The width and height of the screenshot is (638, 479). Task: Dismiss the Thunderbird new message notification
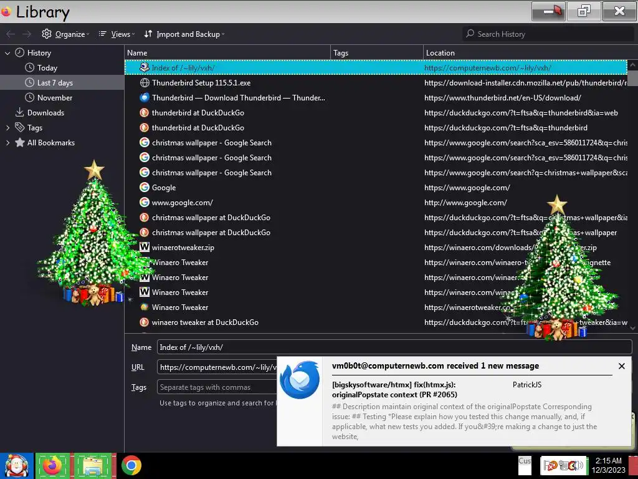622,366
